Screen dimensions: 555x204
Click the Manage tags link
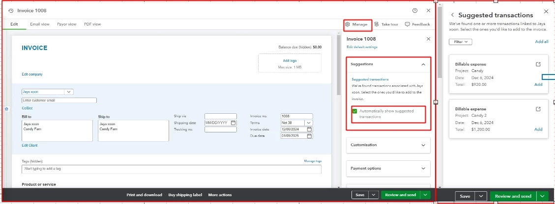pyautogui.click(x=313, y=161)
